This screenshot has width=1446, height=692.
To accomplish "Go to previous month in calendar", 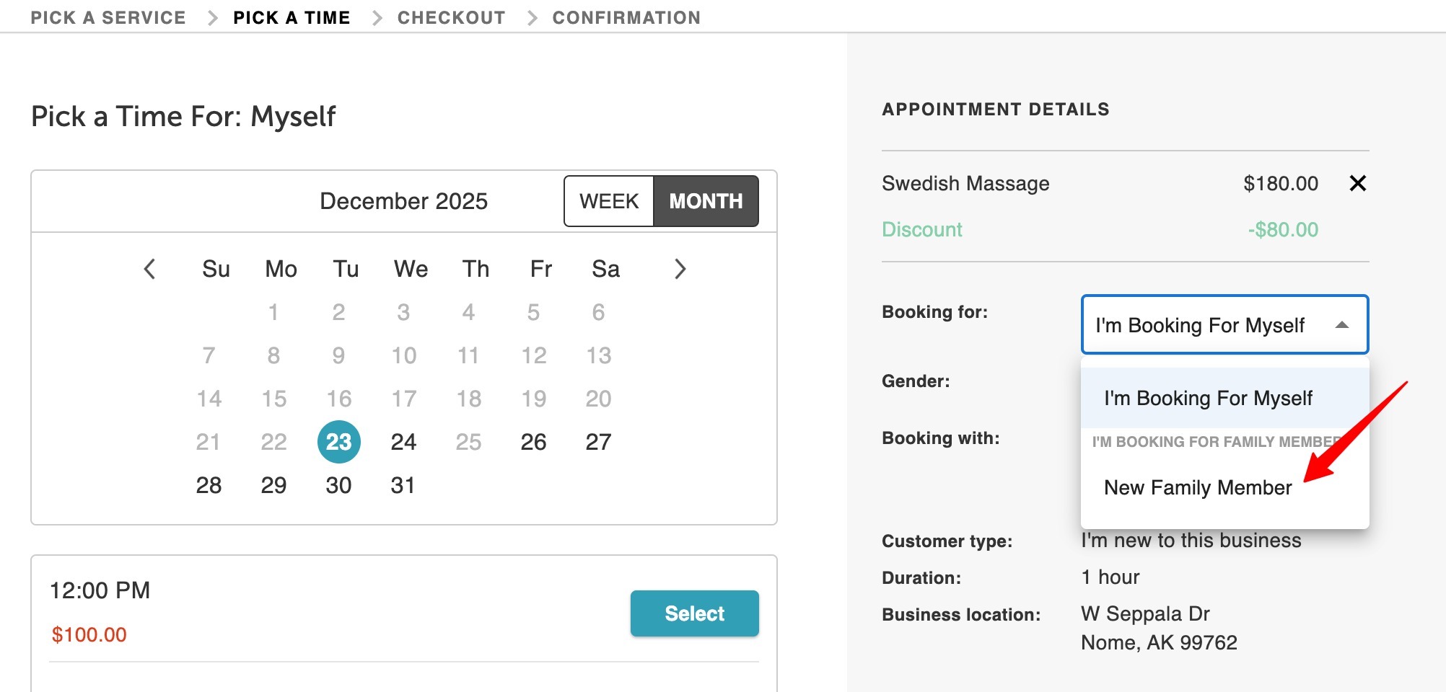I will (149, 269).
